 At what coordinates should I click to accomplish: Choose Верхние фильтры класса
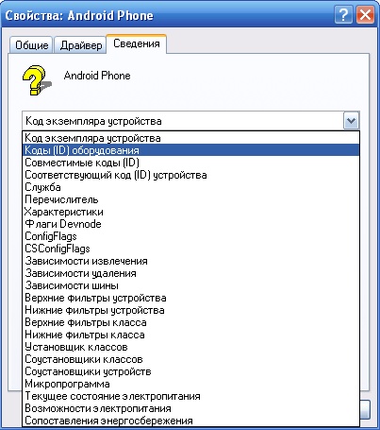191,322
